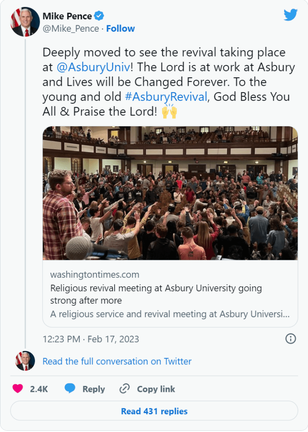Click the 2.4K likes count
The width and height of the screenshot is (308, 432).
point(39,389)
